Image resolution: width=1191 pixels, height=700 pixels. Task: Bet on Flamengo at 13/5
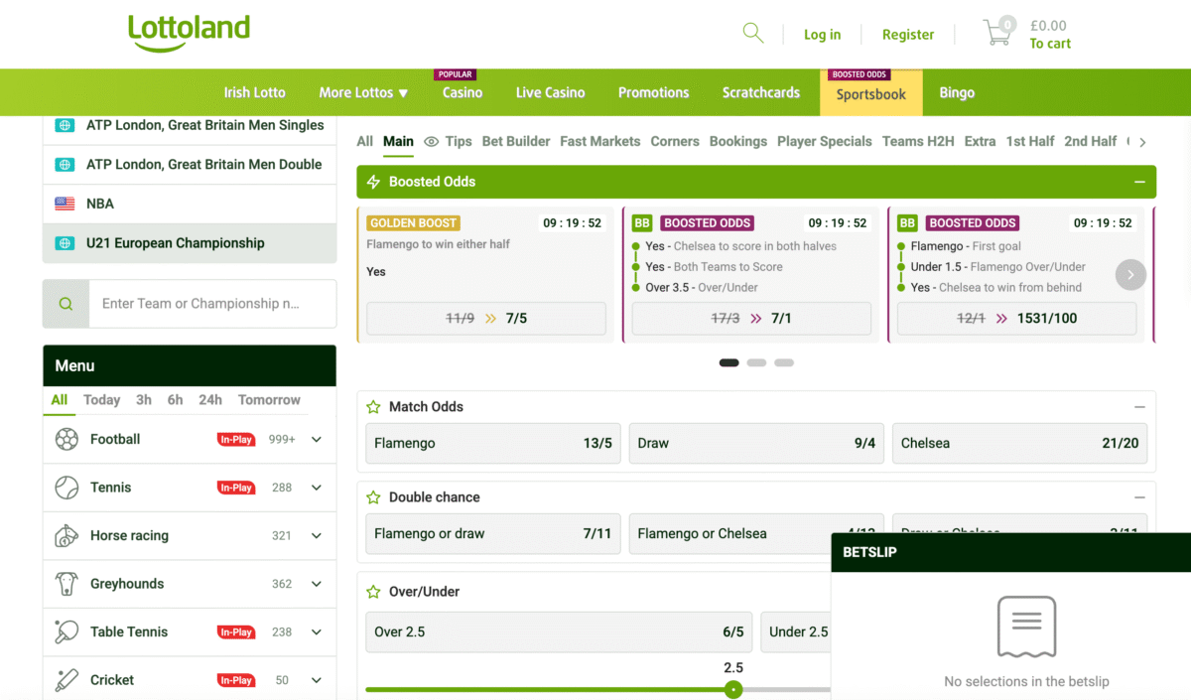(x=493, y=444)
